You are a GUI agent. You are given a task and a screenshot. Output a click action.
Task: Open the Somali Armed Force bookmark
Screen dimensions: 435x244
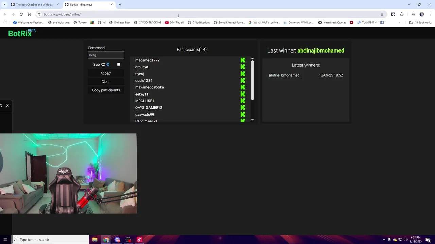[x=229, y=23]
